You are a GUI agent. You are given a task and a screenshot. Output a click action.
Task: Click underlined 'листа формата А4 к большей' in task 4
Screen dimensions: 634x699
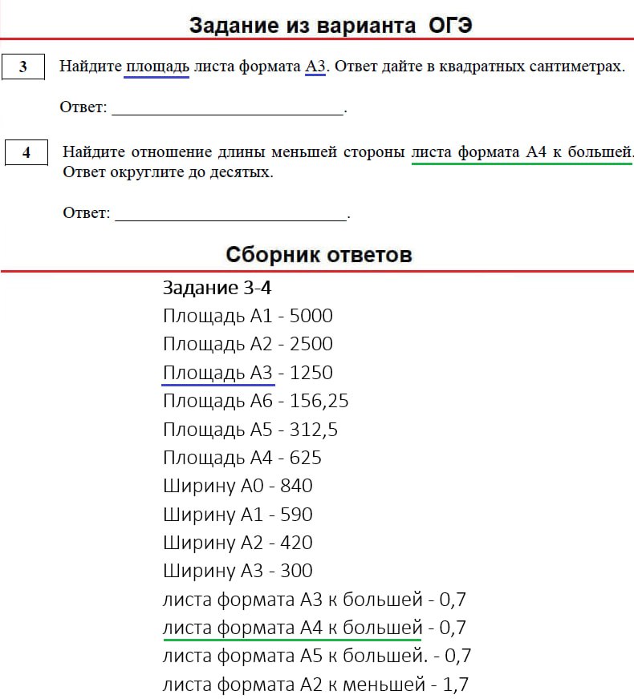521,152
